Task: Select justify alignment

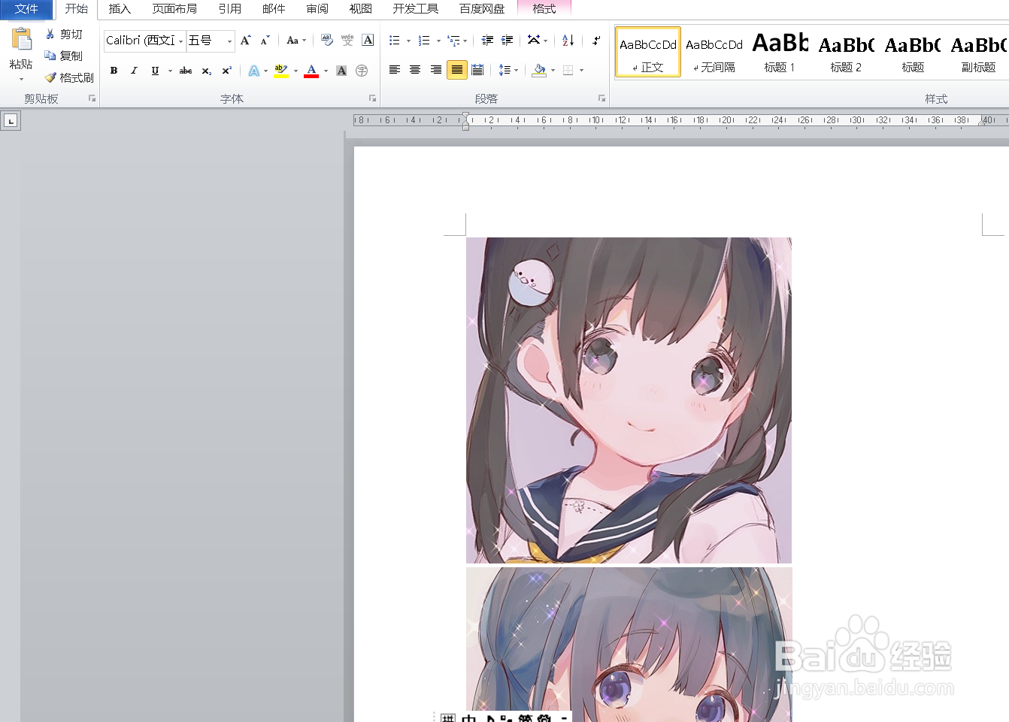Action: pyautogui.click(x=456, y=71)
